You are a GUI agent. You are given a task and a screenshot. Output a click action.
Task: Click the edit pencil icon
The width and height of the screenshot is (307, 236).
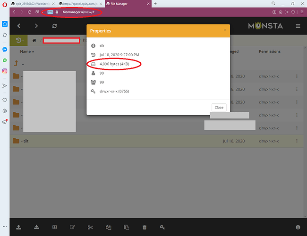[72, 227]
